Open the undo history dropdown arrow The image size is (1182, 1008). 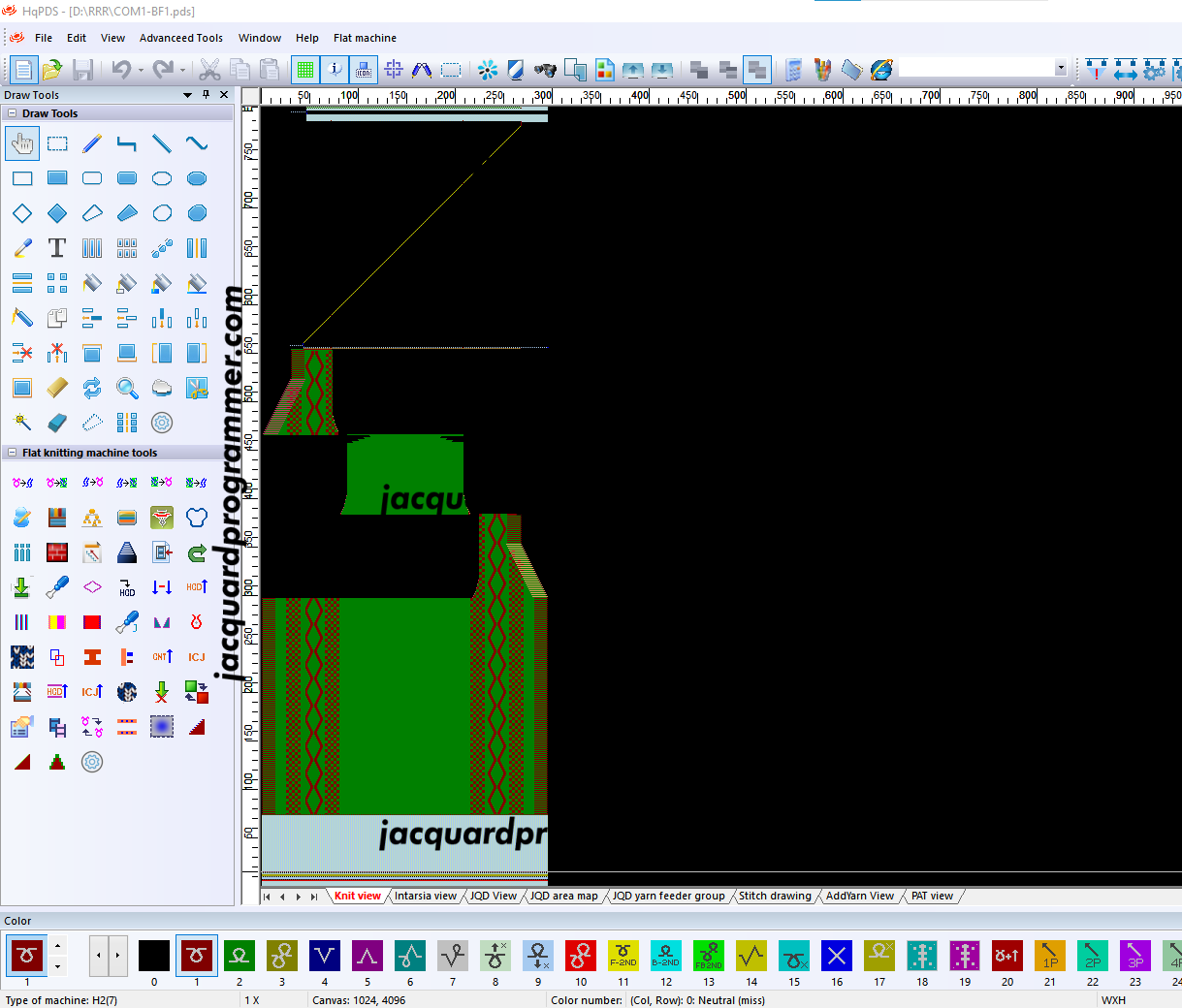141,71
